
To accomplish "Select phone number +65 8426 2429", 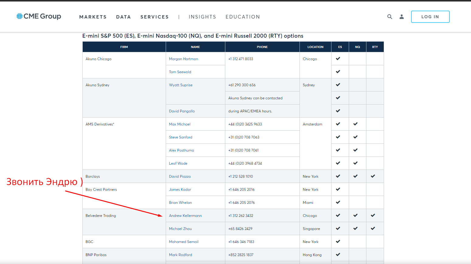I will tap(240, 229).
